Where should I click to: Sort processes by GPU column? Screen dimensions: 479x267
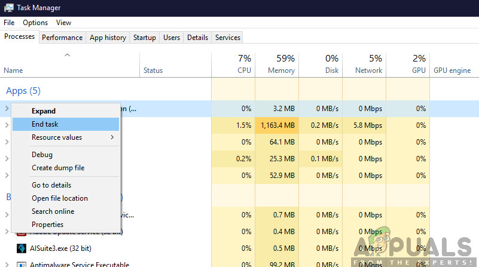tap(408, 65)
